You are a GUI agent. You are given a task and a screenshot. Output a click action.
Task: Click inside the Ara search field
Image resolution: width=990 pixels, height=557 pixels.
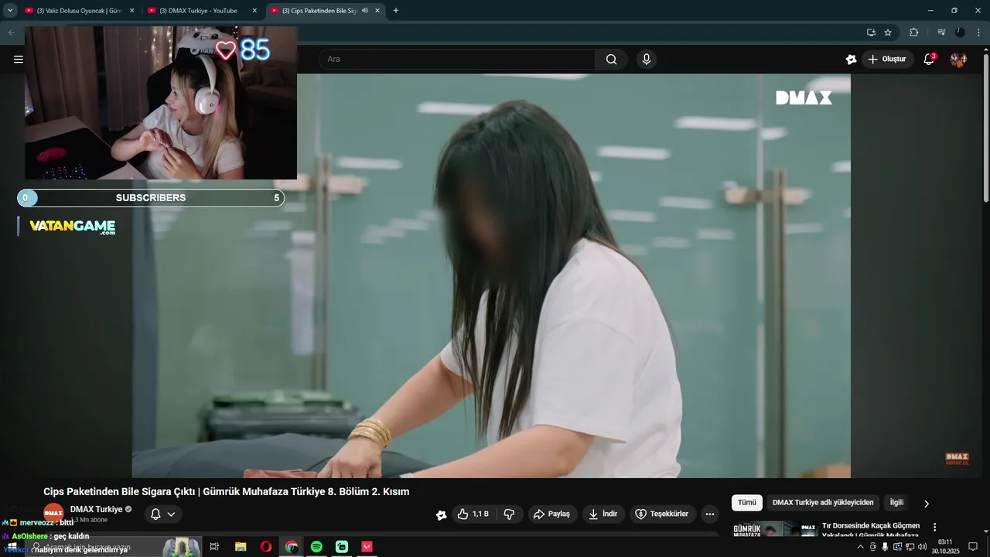456,60
